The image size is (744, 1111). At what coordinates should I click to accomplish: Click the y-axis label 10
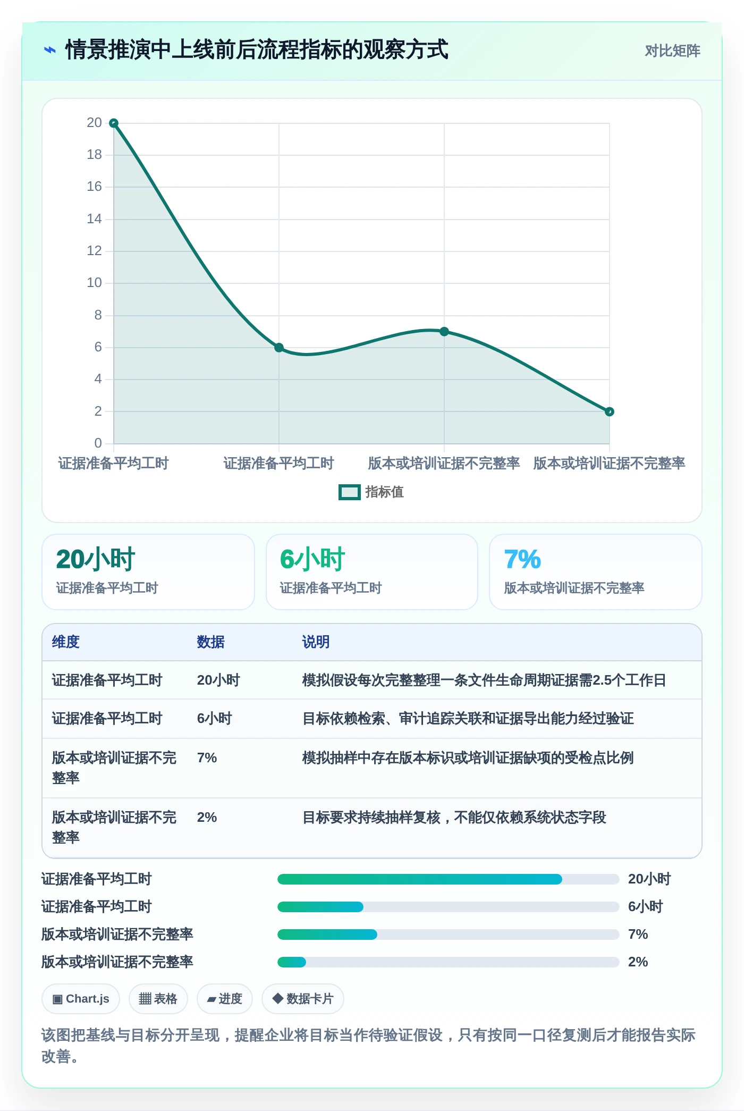point(95,283)
